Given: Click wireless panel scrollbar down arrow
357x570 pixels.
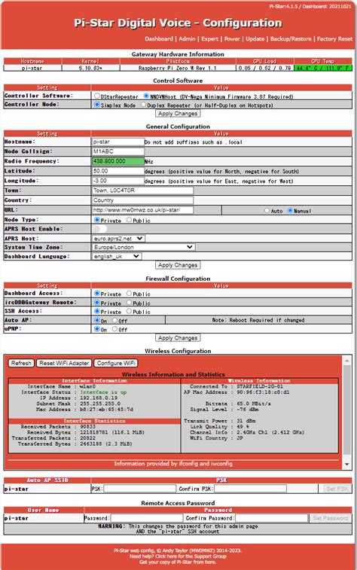Looking at the screenshot, I should click(x=346, y=465).
